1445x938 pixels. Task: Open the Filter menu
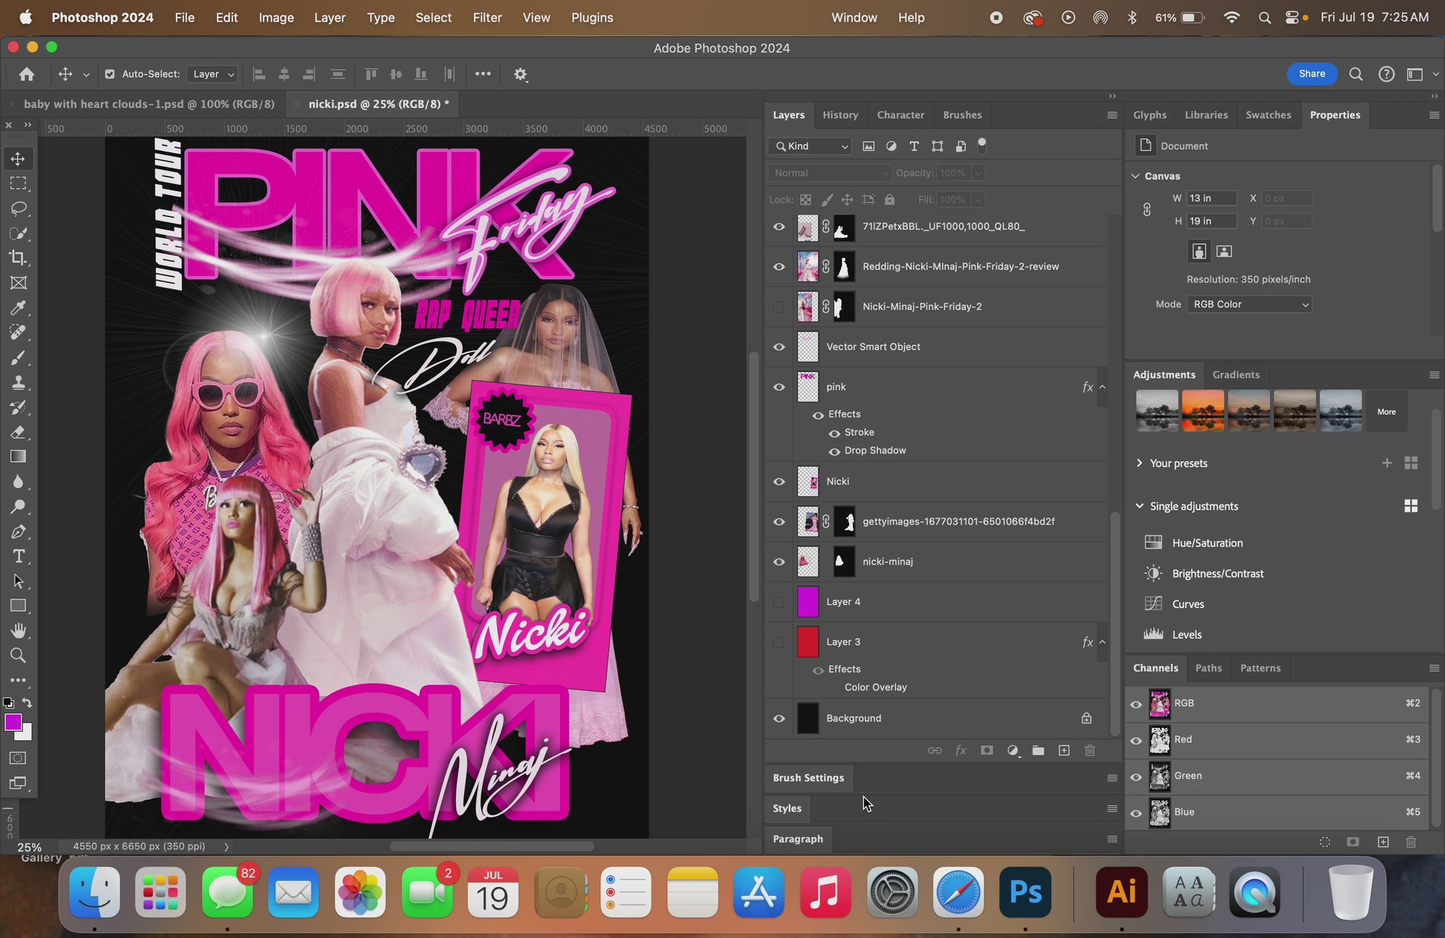coord(487,18)
